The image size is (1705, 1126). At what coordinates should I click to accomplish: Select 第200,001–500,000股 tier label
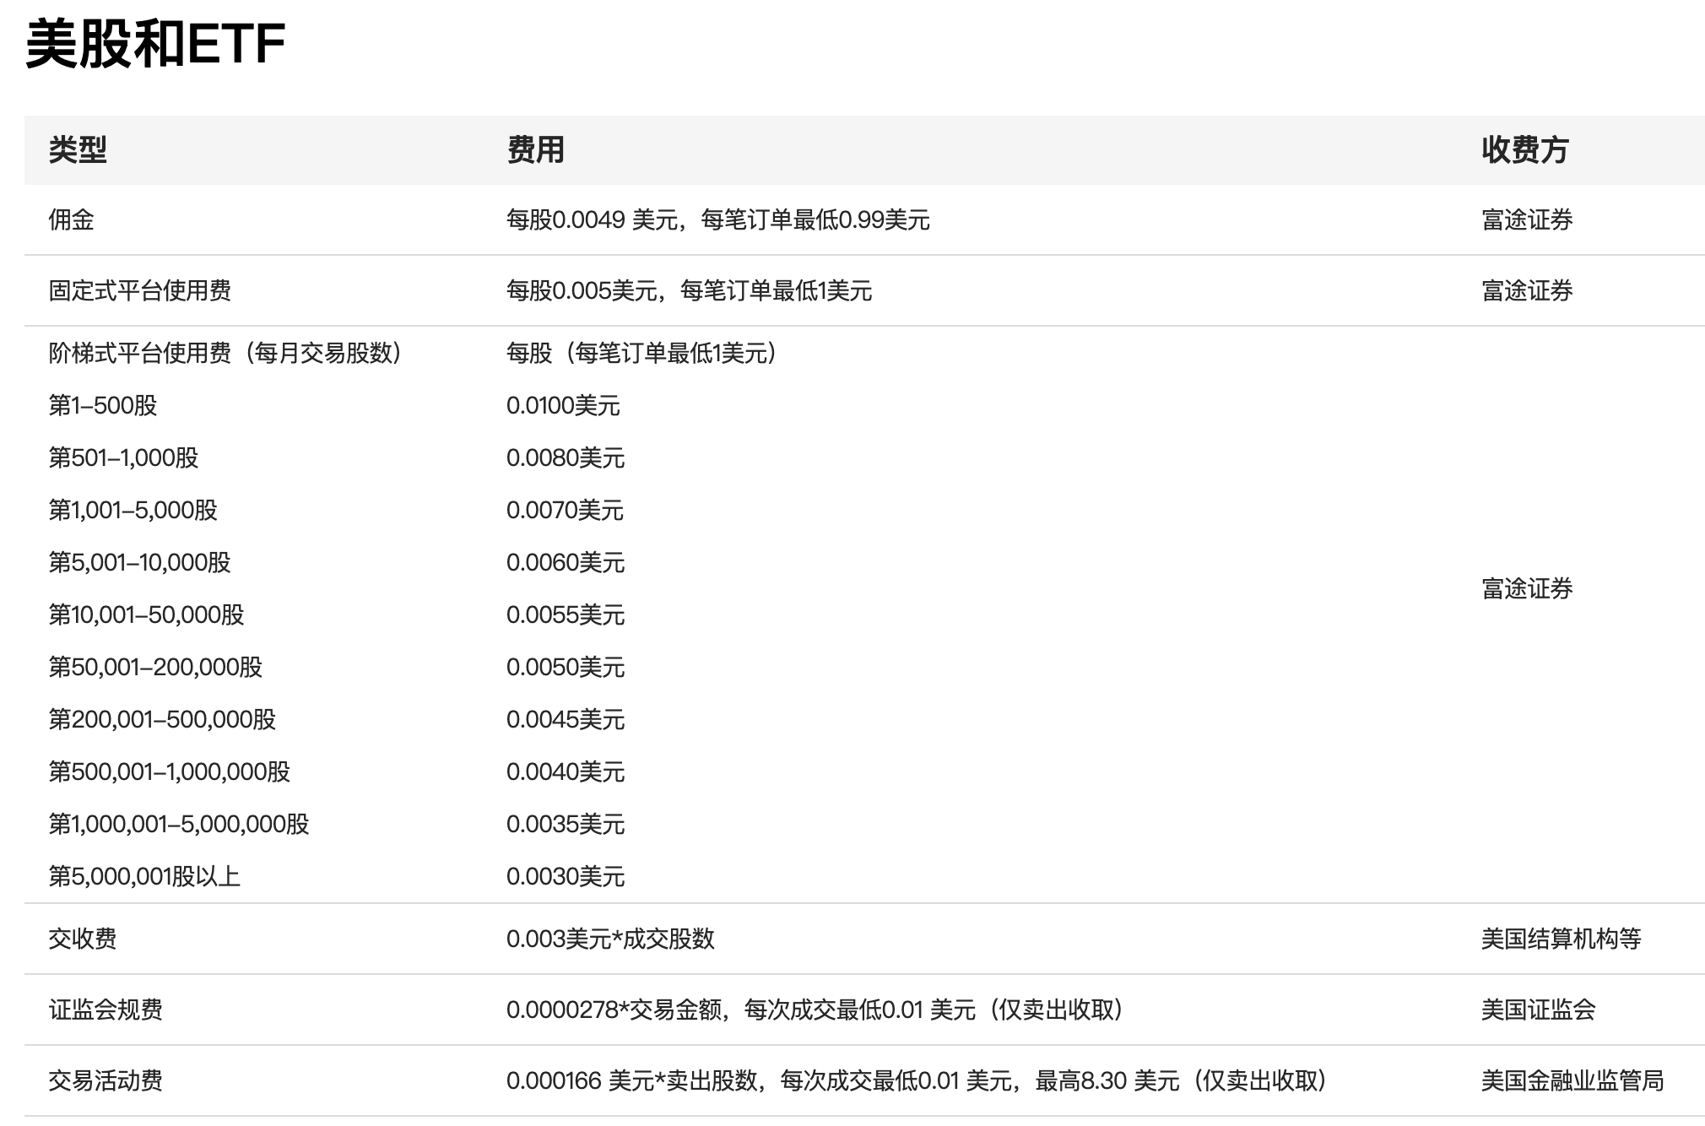pyautogui.click(x=162, y=720)
